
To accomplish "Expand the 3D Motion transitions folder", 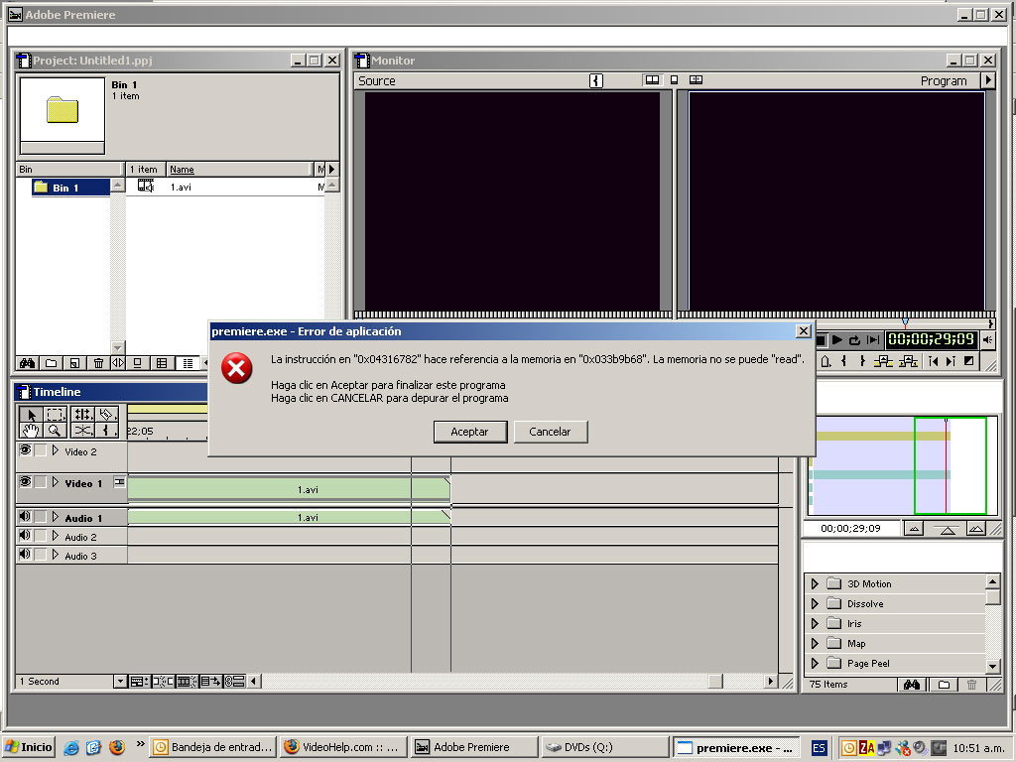I will coord(816,583).
